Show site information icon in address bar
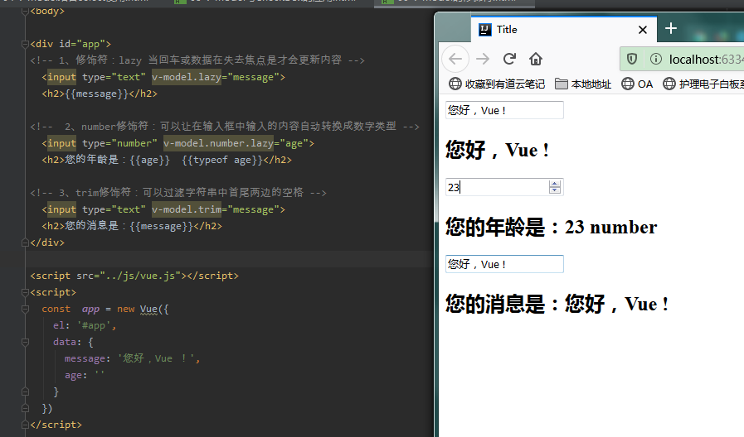 pos(656,60)
